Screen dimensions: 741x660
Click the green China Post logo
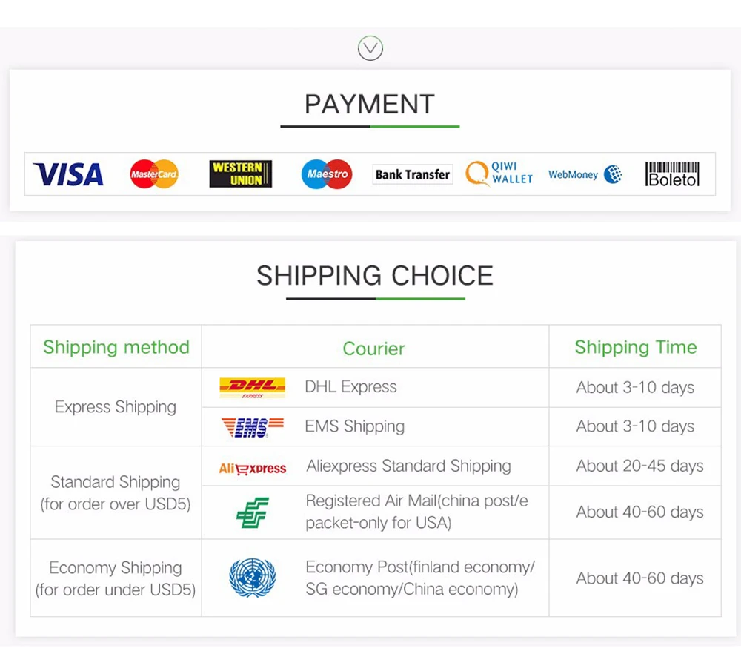pos(253,512)
